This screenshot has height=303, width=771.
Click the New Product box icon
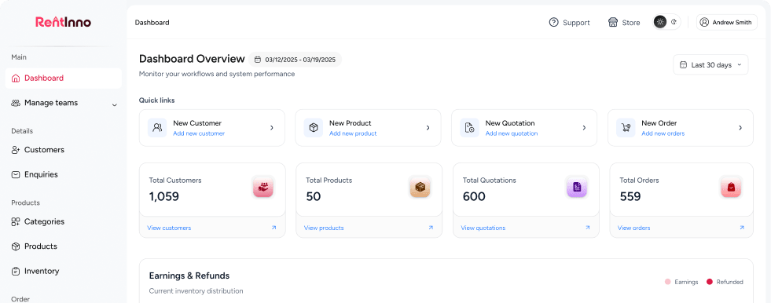[x=314, y=128]
